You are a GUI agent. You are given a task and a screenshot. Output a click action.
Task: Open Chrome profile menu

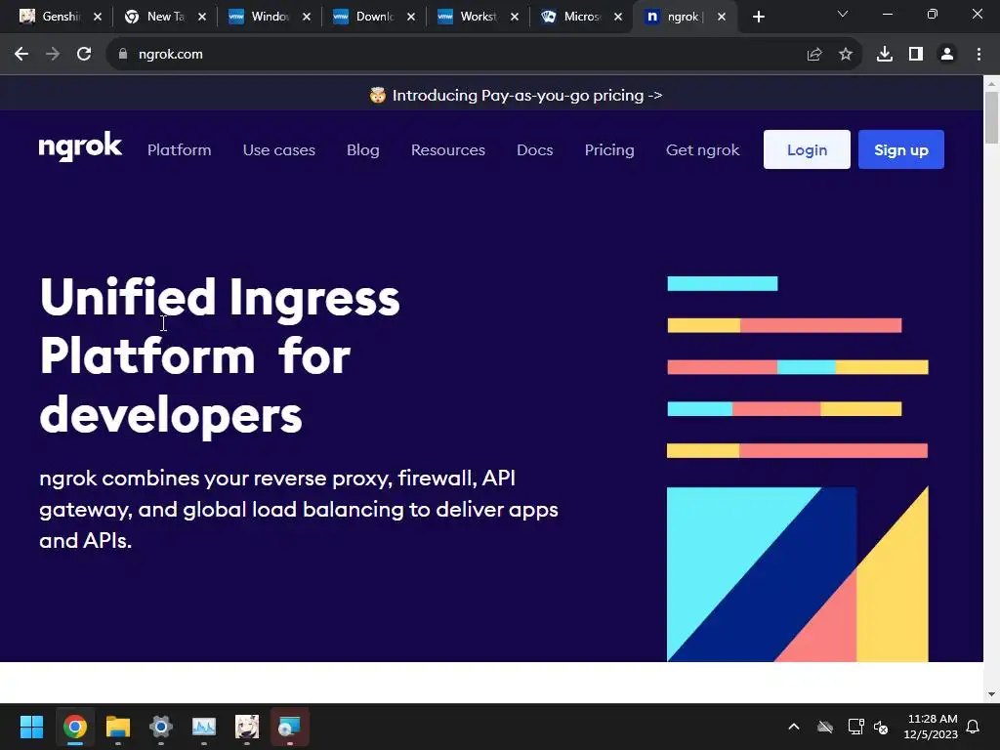coord(947,55)
